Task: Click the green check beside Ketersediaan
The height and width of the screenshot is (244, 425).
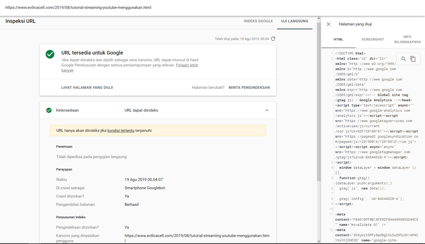Action: tap(49, 110)
